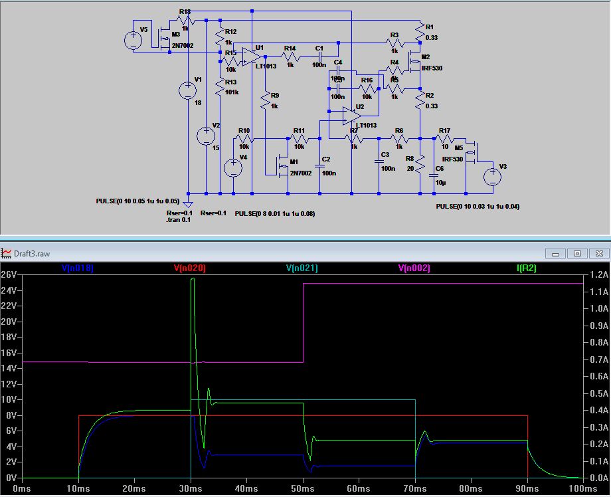Click the V2 voltage source symbol
Image resolution: width=611 pixels, height=497 pixels.
click(x=206, y=136)
